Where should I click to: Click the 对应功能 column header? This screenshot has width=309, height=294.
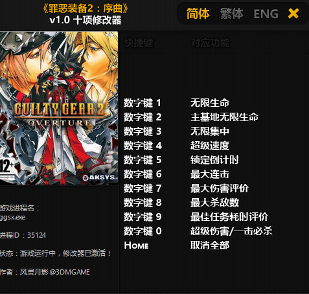(210, 43)
